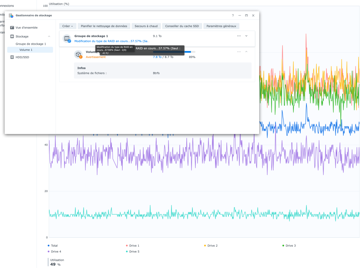Open the three-dot menu for Groupe de stockage 1

point(239,36)
